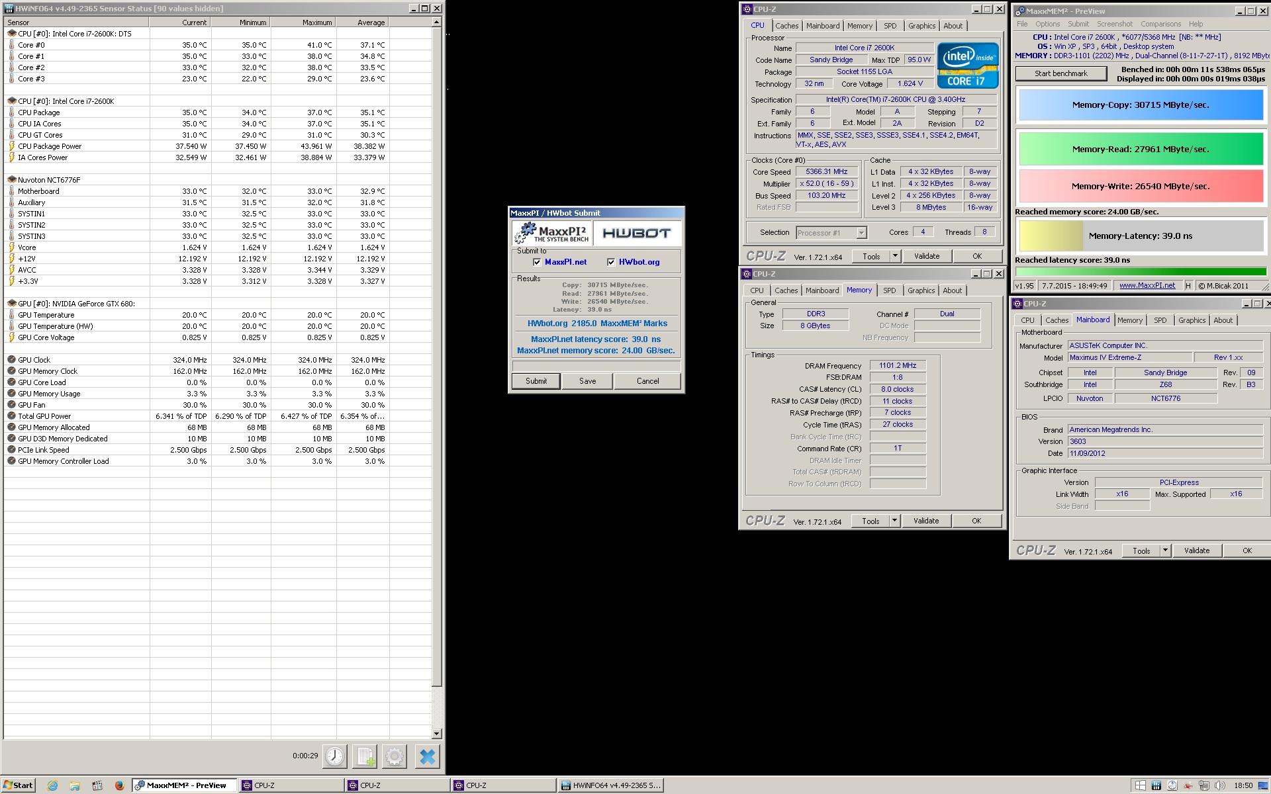Click the round gauge tray icon
The height and width of the screenshot is (794, 1271).
(1172, 785)
